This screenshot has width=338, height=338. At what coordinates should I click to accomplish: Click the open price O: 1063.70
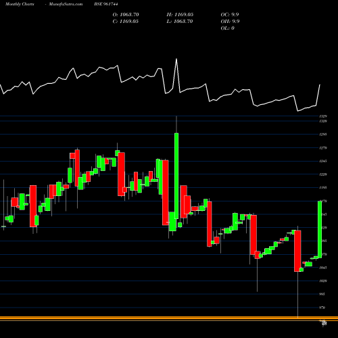(126, 15)
